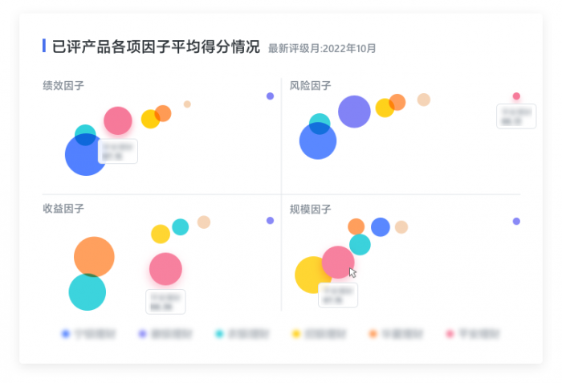562x383 pixels.
Task: Click small pink bubble in 风险因子 chart
Action: 516,96
